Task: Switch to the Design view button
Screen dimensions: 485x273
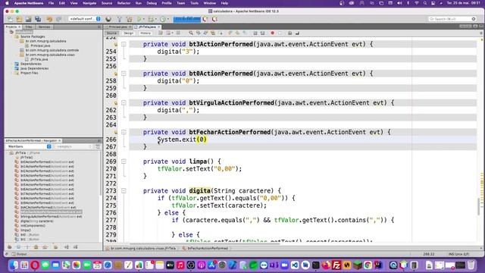Action: (x=128, y=33)
